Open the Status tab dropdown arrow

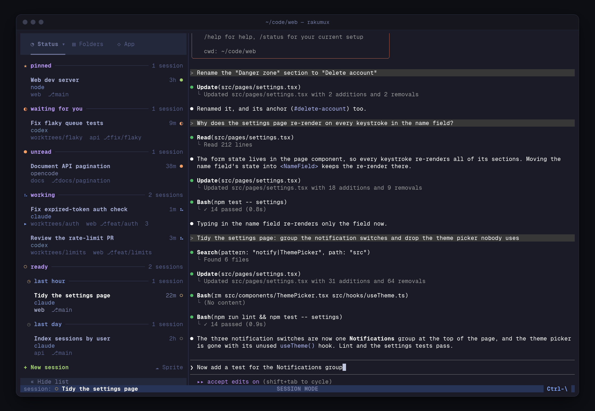(63, 44)
